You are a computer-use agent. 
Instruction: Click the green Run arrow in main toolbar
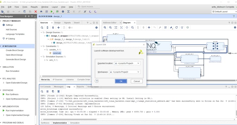pos(52,12)
